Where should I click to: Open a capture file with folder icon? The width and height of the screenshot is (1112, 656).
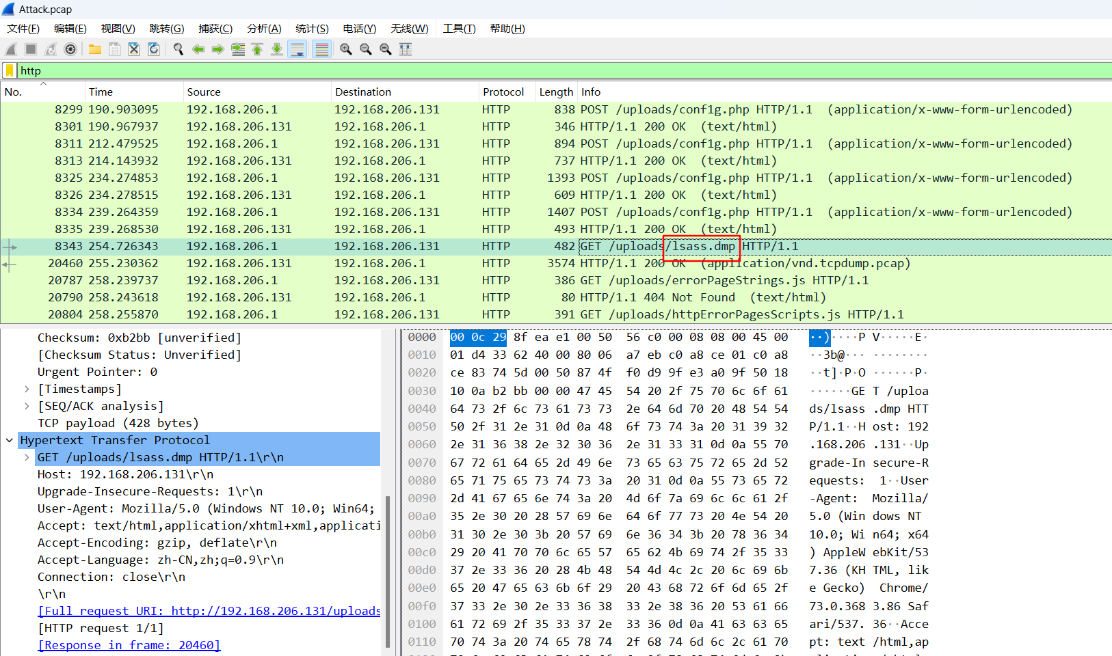click(x=95, y=49)
